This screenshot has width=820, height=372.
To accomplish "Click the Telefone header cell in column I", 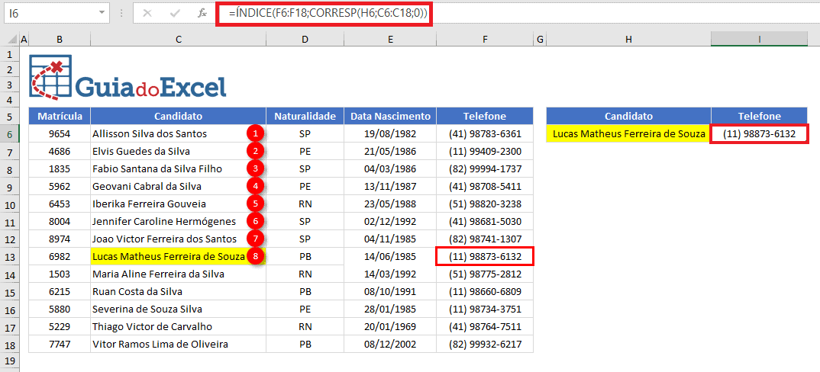I will click(760, 116).
